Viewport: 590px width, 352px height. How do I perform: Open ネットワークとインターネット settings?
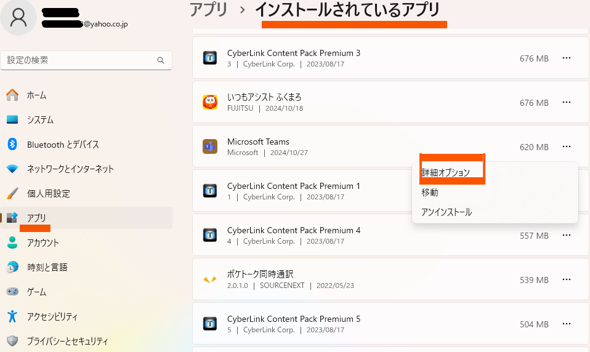[86, 169]
